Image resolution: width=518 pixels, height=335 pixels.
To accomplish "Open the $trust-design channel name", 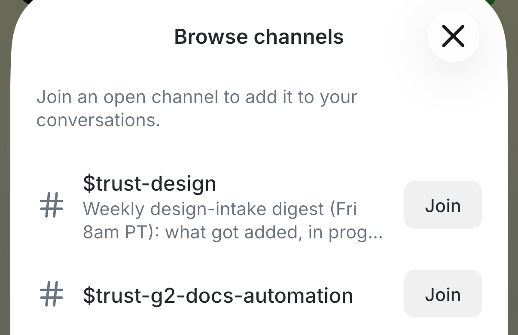I will point(149,184).
